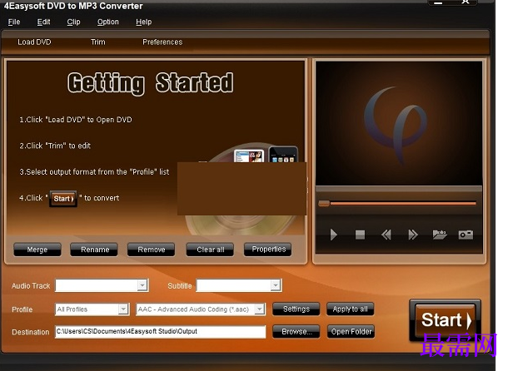Expand the AAC output format dropdown

[260, 309]
